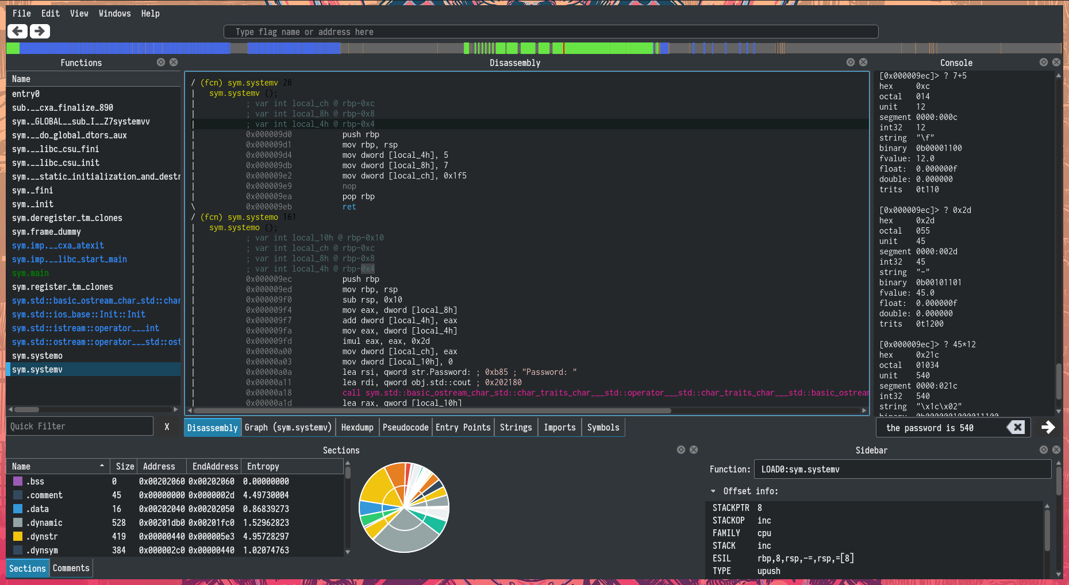
Task: Open the File menu
Action: pos(22,13)
